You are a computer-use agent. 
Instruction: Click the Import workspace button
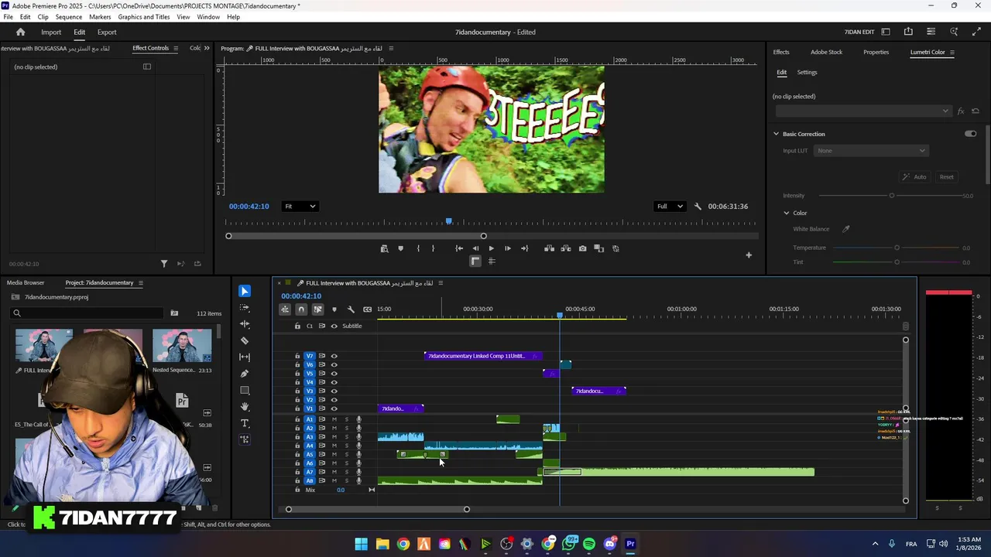51,32
